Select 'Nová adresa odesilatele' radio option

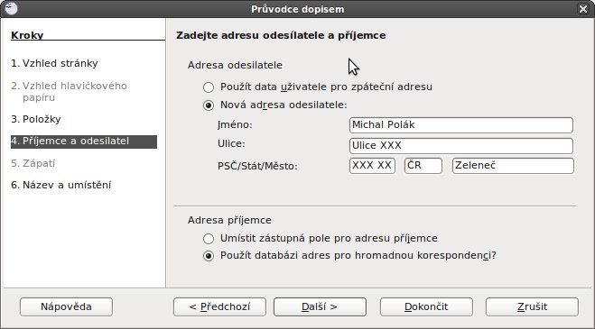[209, 105]
